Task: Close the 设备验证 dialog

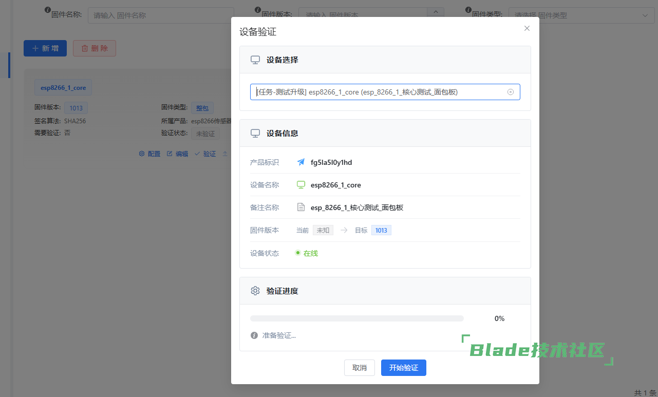Action: tap(527, 28)
